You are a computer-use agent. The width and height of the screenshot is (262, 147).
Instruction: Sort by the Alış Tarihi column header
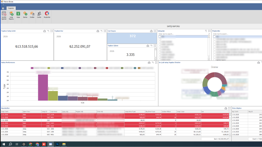pyautogui.click(x=240, y=112)
